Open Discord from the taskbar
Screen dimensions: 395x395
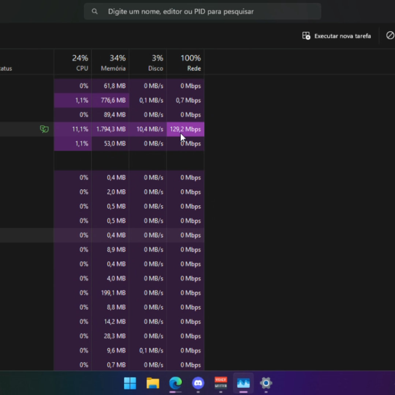click(x=198, y=383)
